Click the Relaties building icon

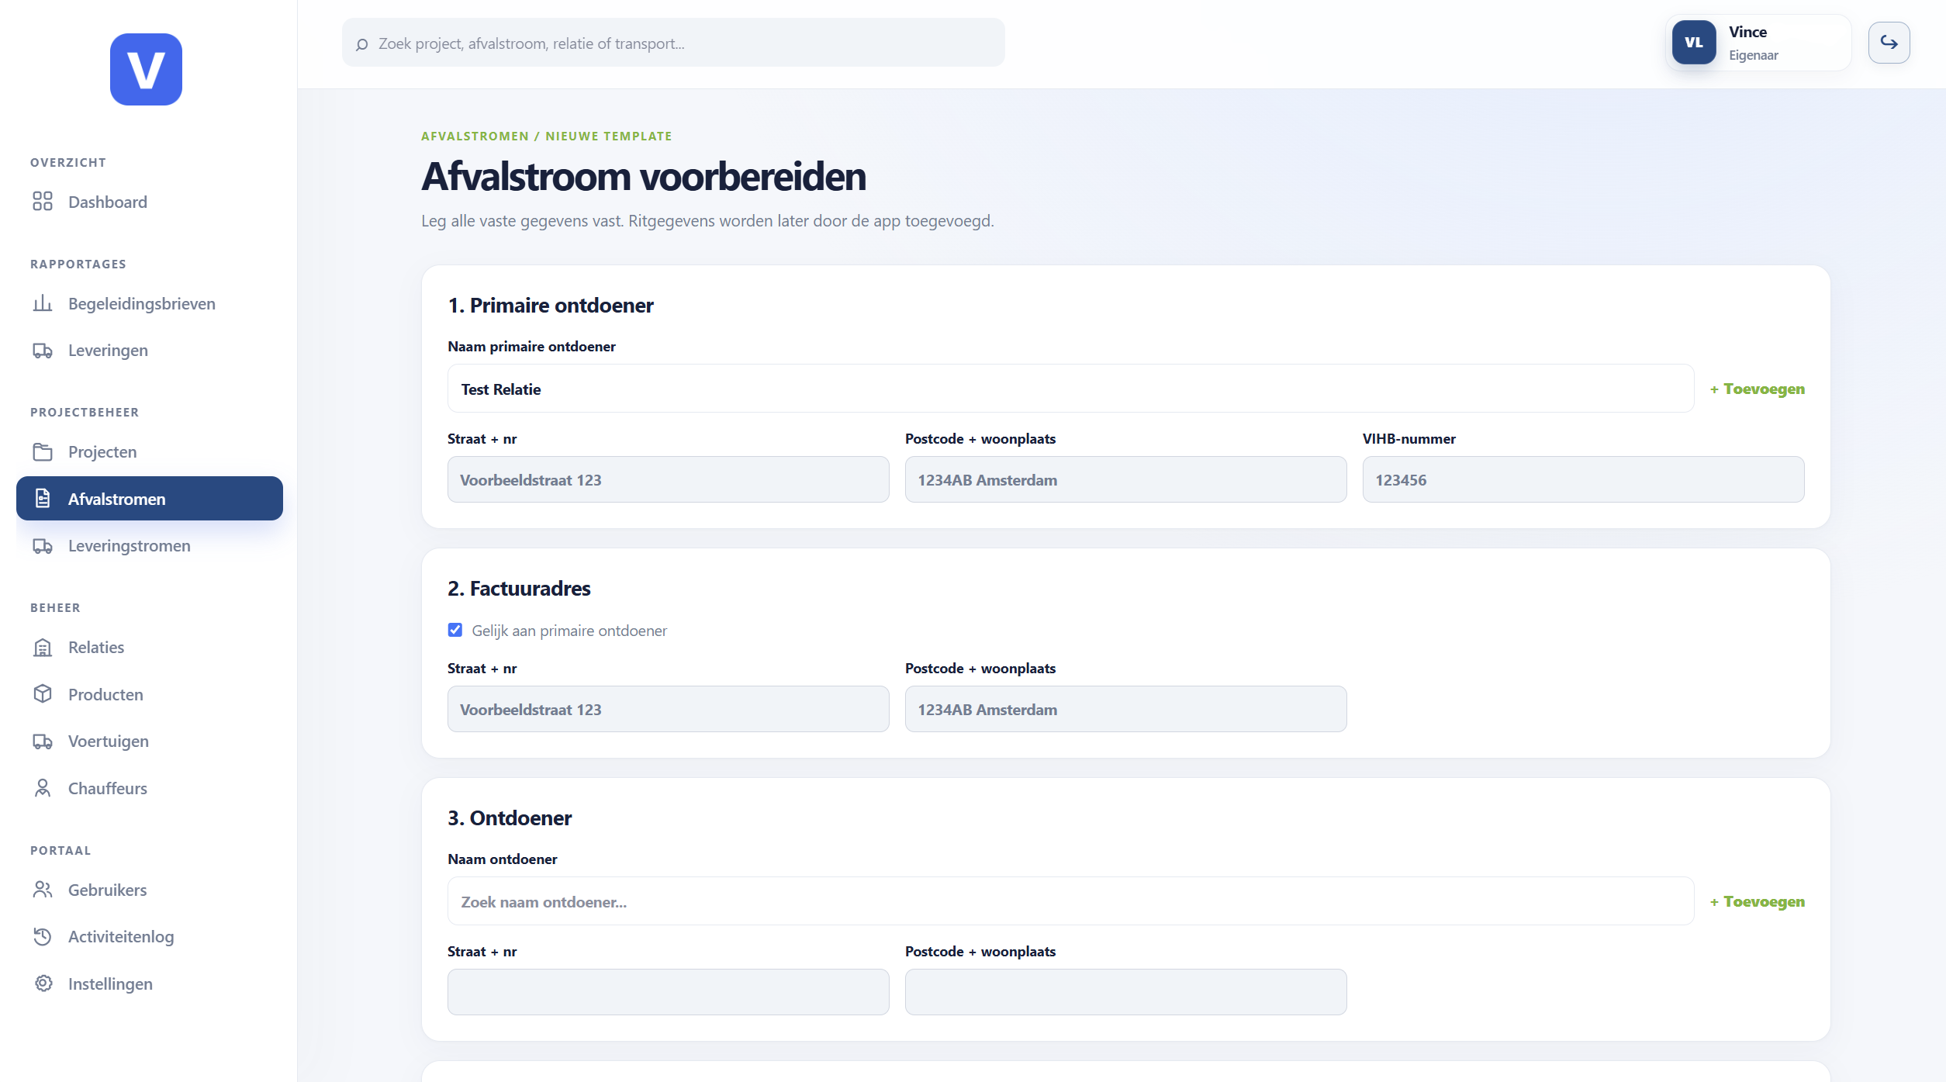pos(43,648)
